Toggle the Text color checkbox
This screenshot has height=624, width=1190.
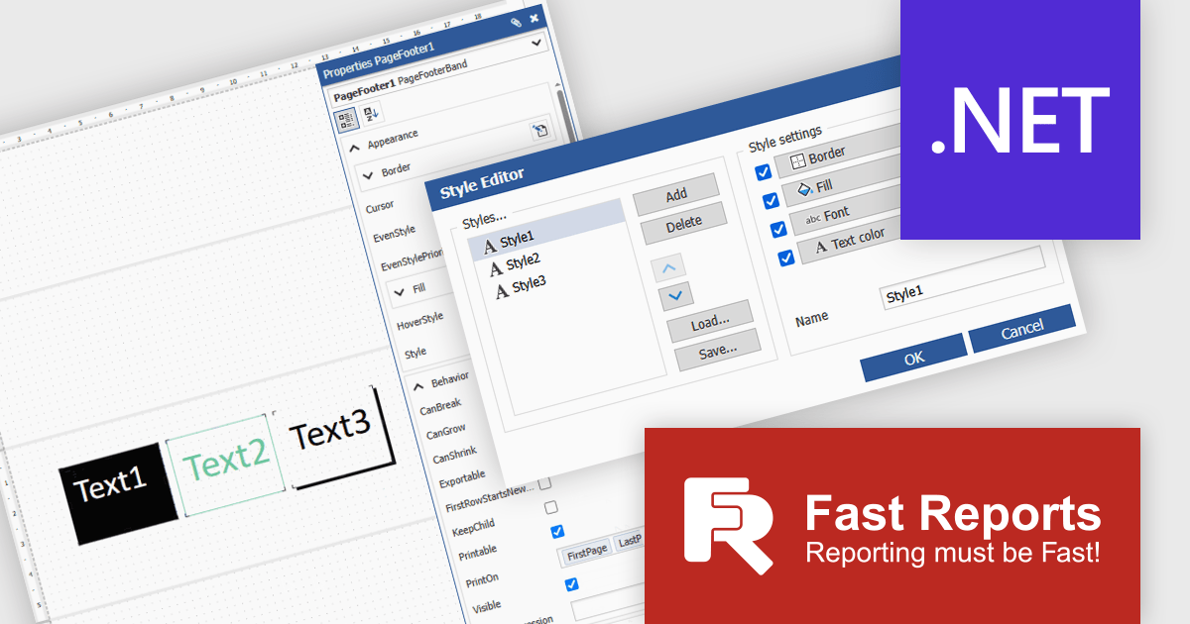pyautogui.click(x=786, y=258)
